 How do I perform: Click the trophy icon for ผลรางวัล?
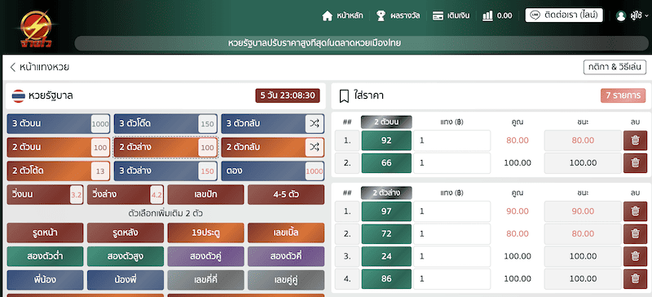click(381, 16)
